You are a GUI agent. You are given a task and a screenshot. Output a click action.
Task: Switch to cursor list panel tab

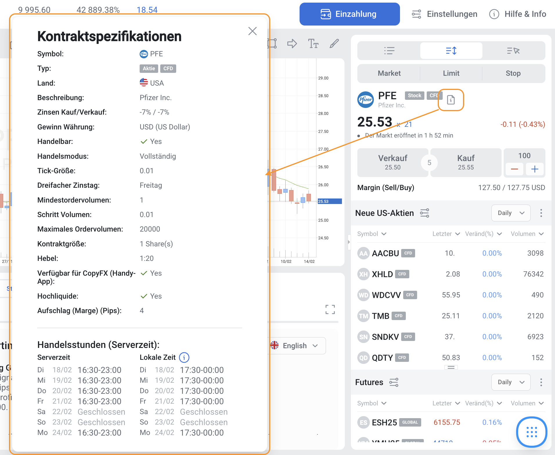click(x=513, y=51)
